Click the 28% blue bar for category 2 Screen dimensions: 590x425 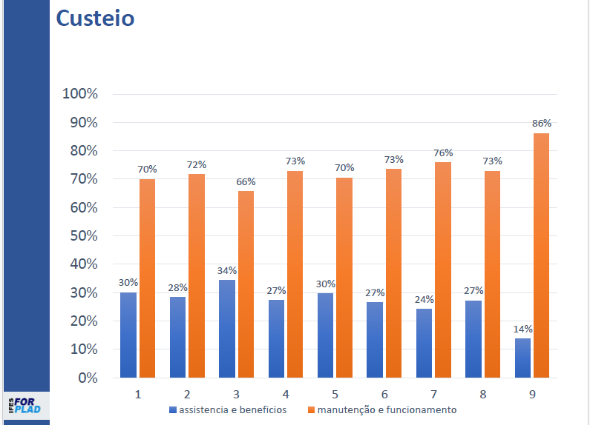click(x=177, y=337)
